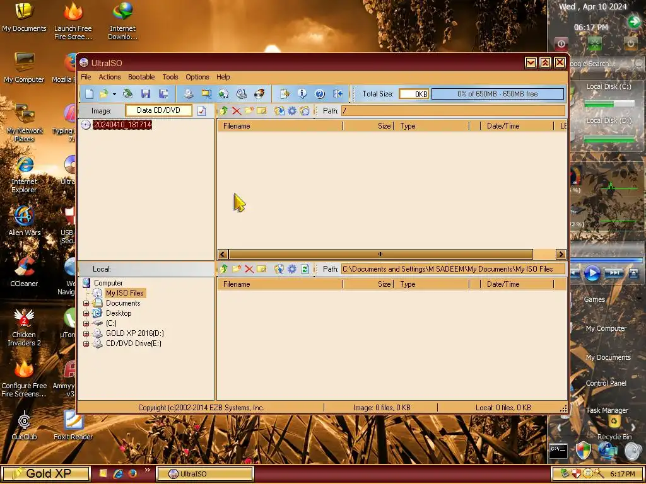Click the Save floppy disk icon
Image resolution: width=646 pixels, height=484 pixels.
click(146, 94)
